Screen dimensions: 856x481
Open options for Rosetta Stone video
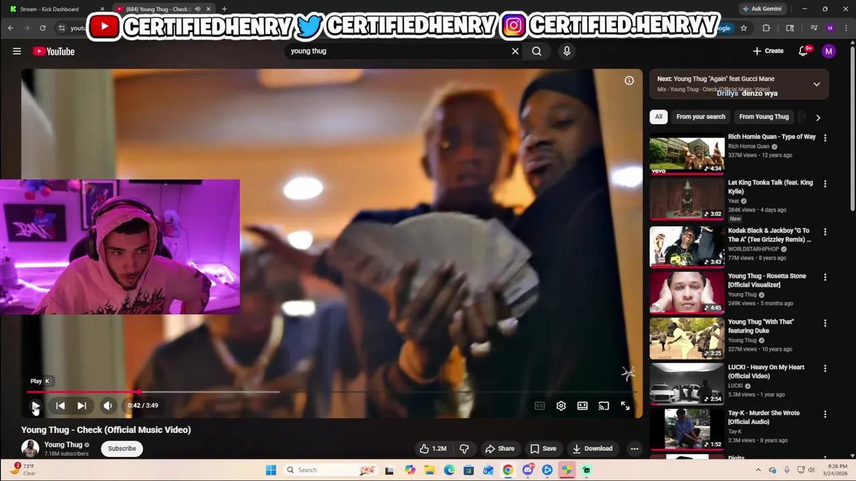pos(825,277)
